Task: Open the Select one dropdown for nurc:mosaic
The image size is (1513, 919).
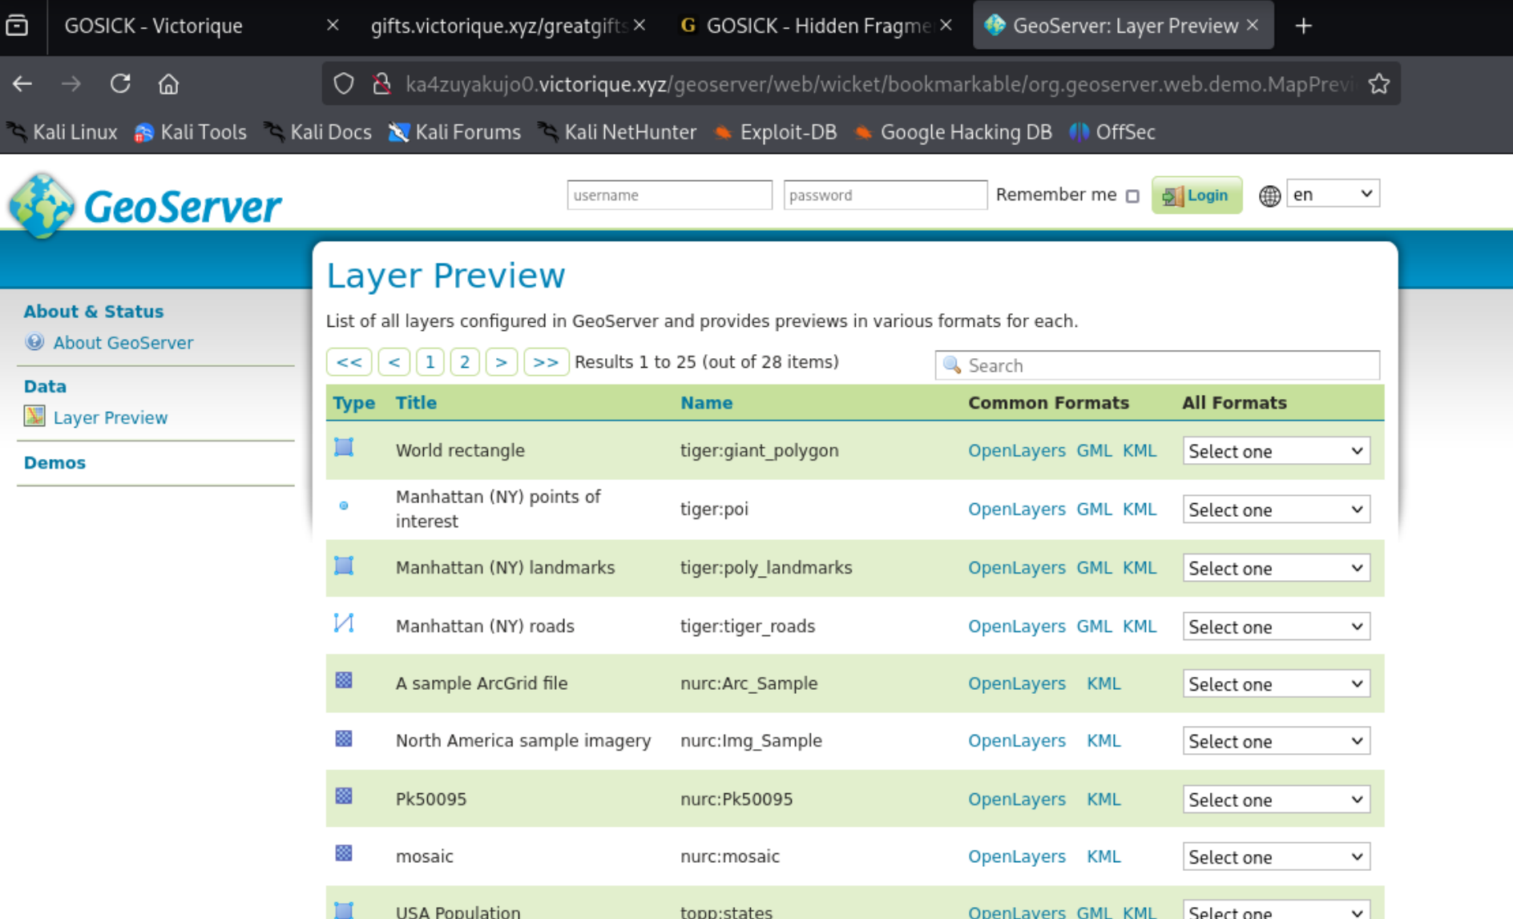Action: click(1276, 857)
